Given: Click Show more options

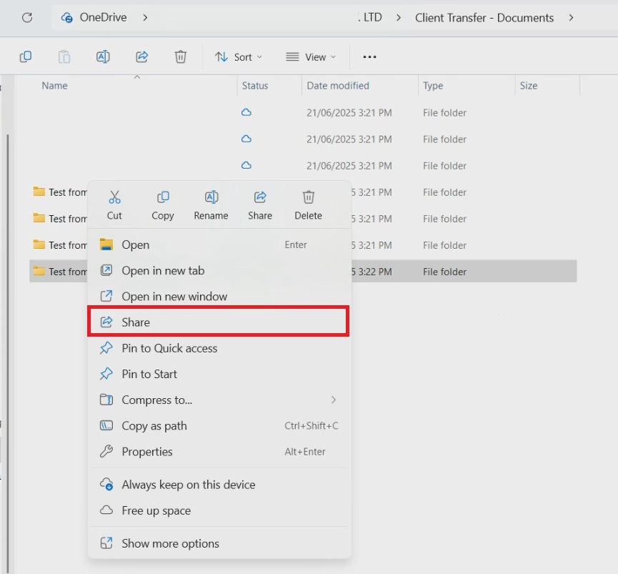Looking at the screenshot, I should tap(170, 543).
